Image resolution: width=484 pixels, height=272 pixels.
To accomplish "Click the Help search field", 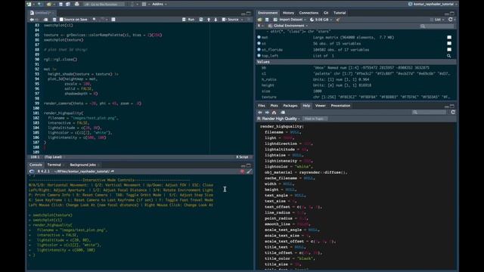I will coord(430,113).
